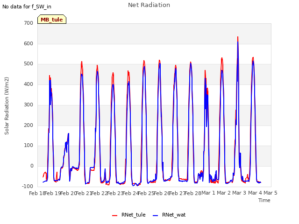Image resolution: width=299 pixels, height=224 pixels.
Task: Click the Mar 5 x-axis label
Action: pyautogui.click(x=271, y=193)
